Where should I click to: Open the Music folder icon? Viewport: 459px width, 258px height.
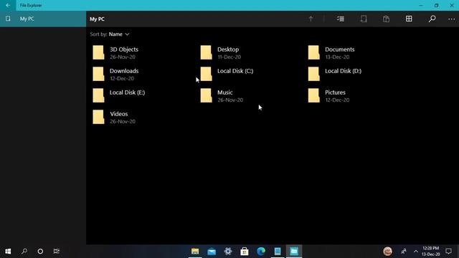point(206,95)
